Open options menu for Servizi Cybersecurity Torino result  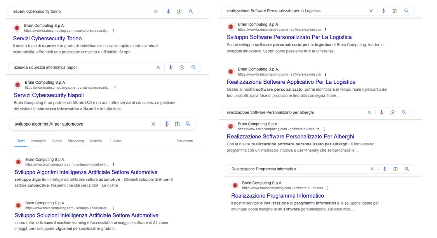point(113,31)
